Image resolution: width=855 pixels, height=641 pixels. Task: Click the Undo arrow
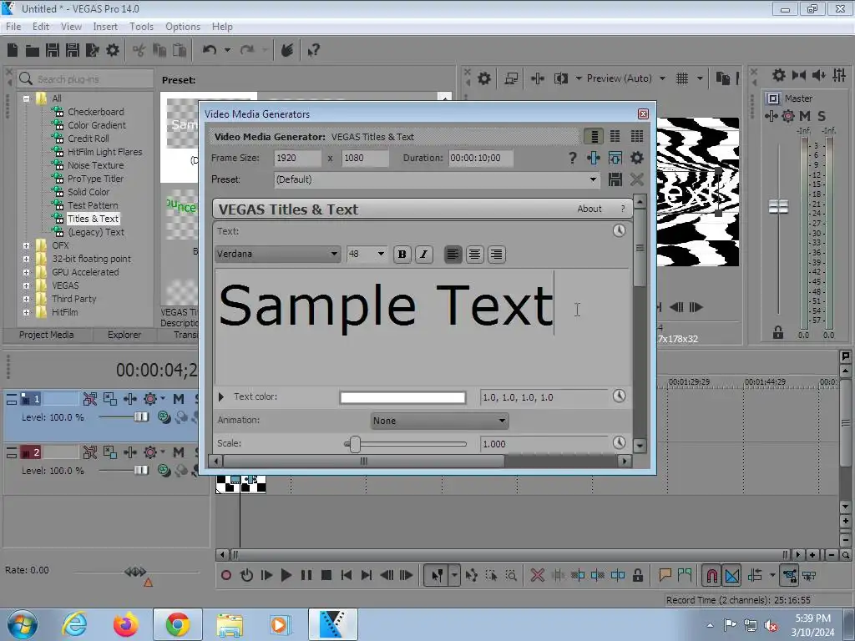point(210,50)
